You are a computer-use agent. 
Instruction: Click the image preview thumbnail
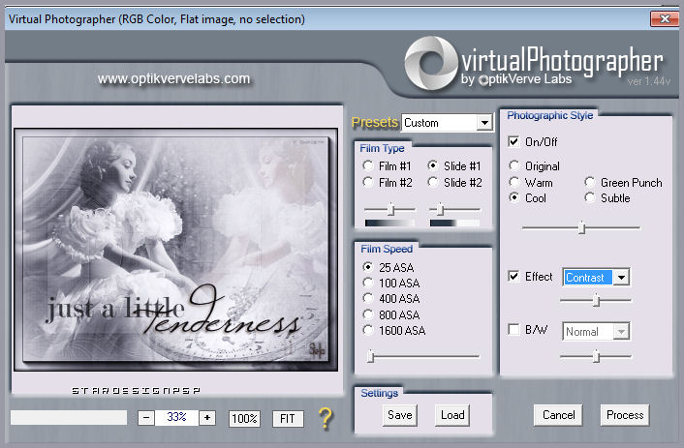coord(176,248)
